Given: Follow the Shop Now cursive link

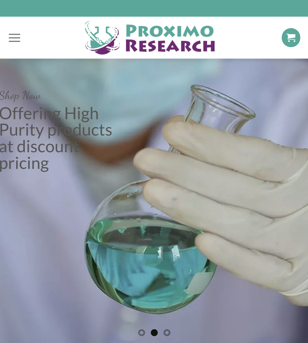Looking at the screenshot, I should pyautogui.click(x=20, y=96).
